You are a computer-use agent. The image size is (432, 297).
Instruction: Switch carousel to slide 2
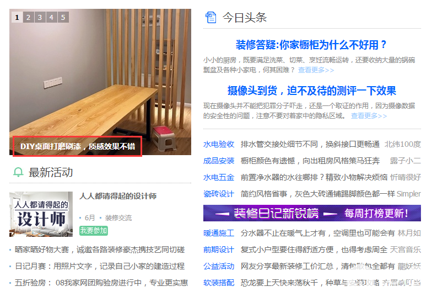[x=29, y=18]
